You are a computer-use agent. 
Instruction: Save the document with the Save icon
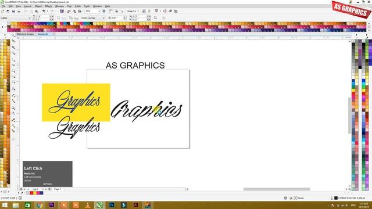(x=13, y=11)
